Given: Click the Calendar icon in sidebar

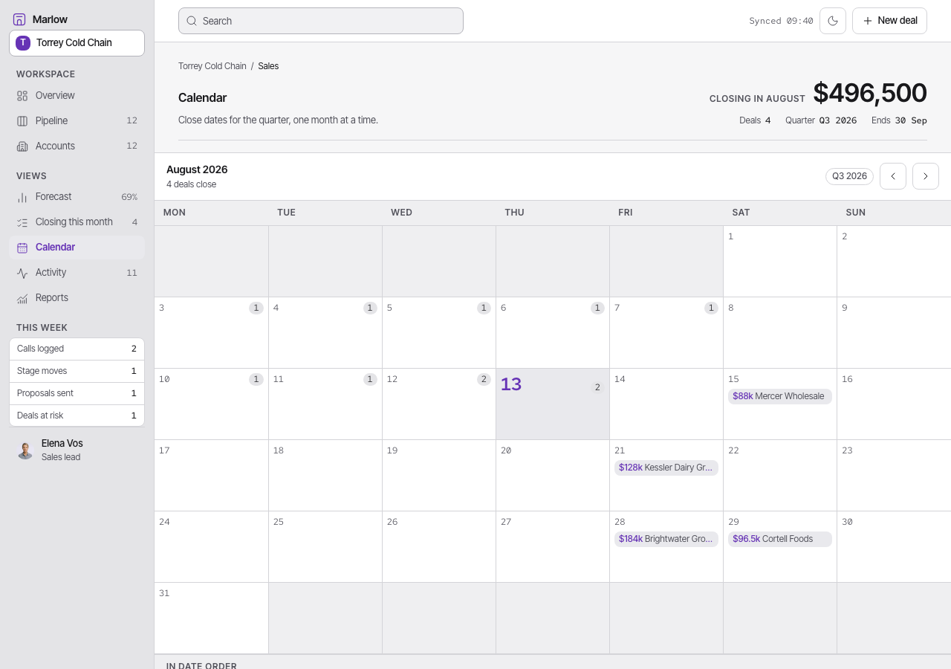Looking at the screenshot, I should tap(22, 248).
